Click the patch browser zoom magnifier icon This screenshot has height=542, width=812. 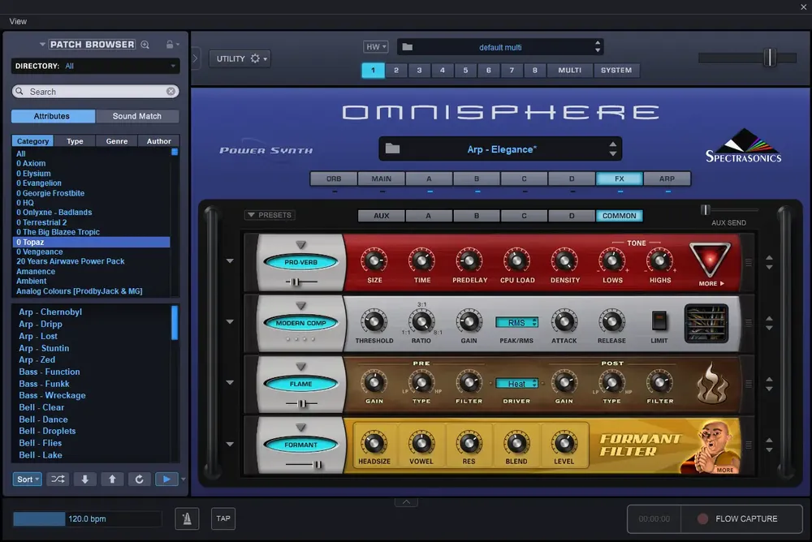[145, 45]
